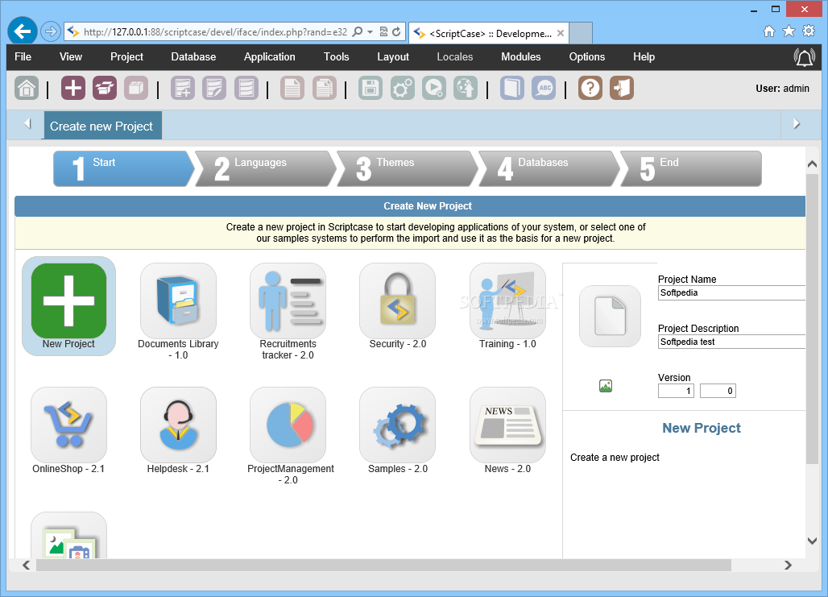Click the New Connection database-plus icon
The height and width of the screenshot is (597, 828).
[x=183, y=89]
